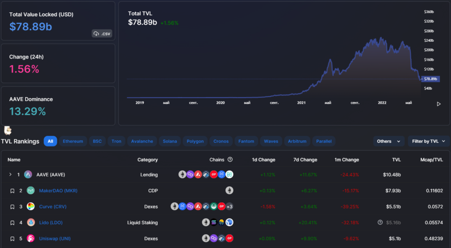Select the Ethereum chain tab
This screenshot has width=451, height=248.
coord(73,141)
